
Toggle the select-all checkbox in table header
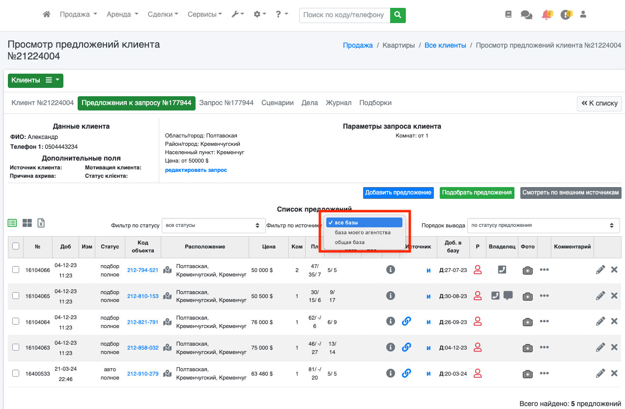[x=16, y=246]
